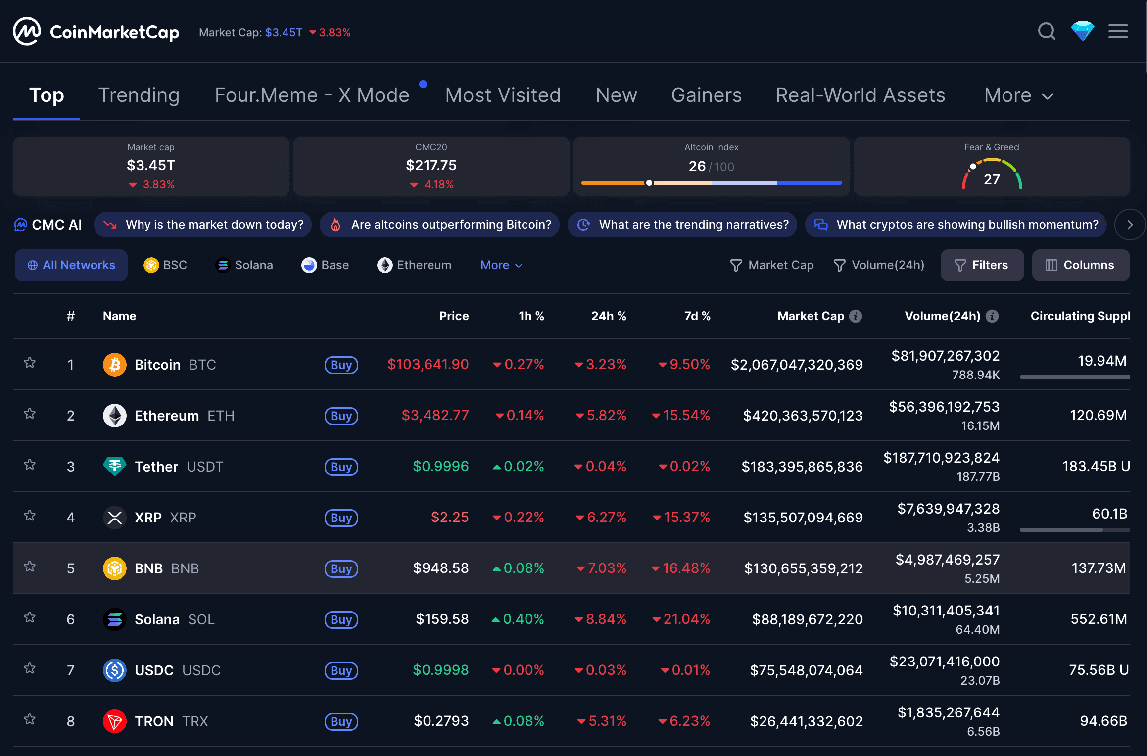Image resolution: width=1147 pixels, height=756 pixels.
Task: Click the Altcoin Index slider indicator
Action: 649,182
